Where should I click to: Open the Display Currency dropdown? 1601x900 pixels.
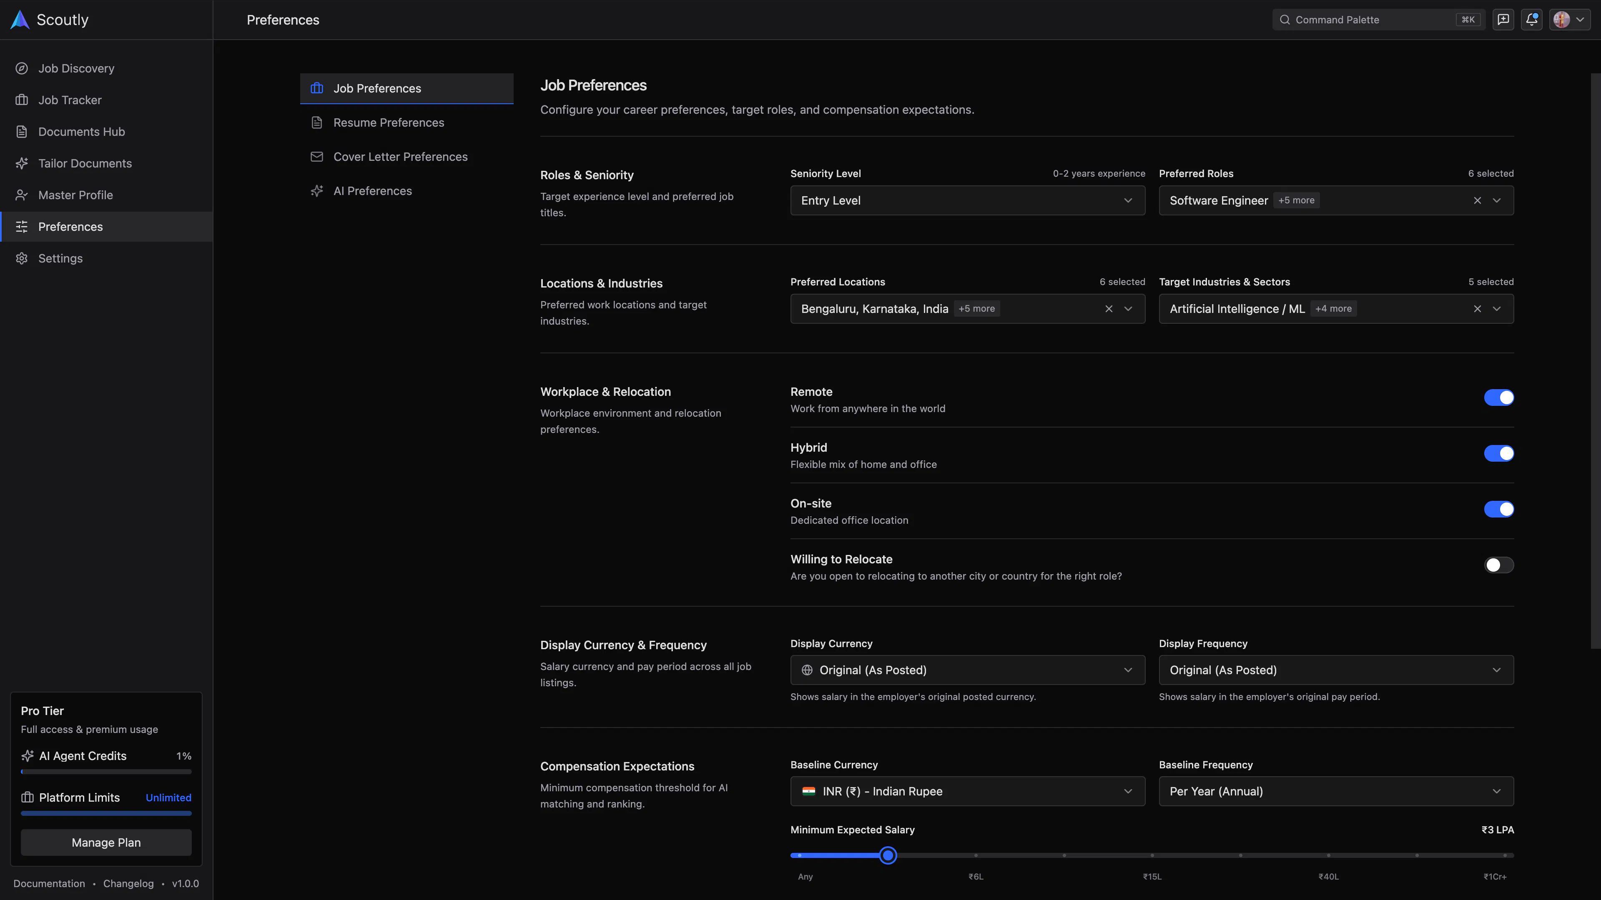[968, 670]
